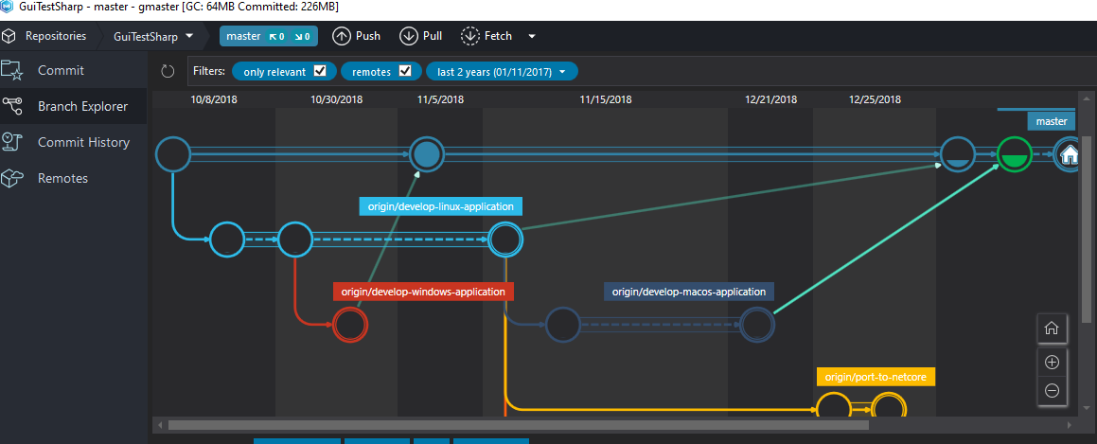Image resolution: width=1097 pixels, height=444 pixels.
Task: Click the origin/port-to-netcore branch label
Action: coord(876,377)
